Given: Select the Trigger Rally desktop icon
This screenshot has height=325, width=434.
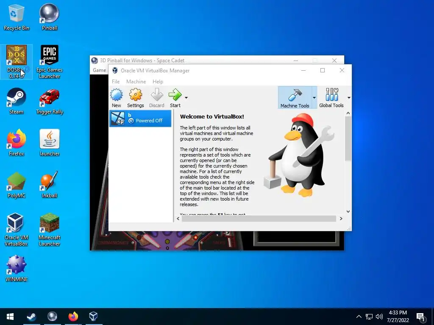Looking at the screenshot, I should pos(49,101).
